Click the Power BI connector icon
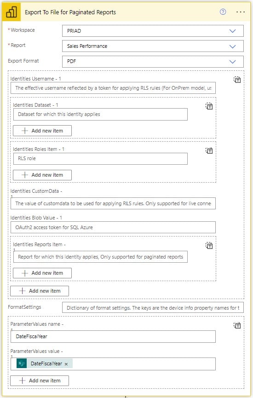 click(x=11, y=12)
